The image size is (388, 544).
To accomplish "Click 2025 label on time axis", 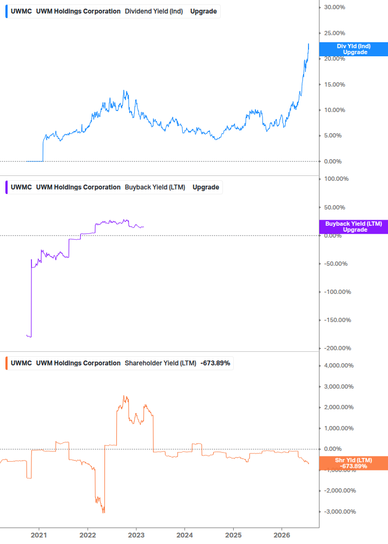I will [233, 535].
